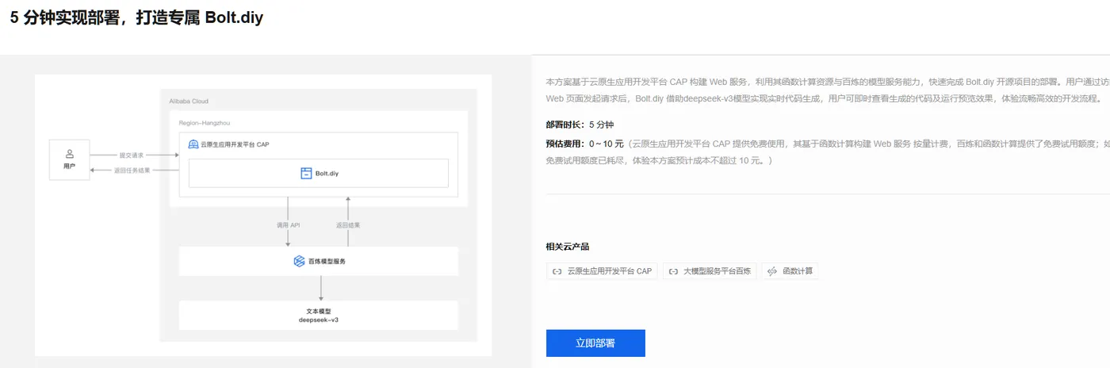Open the architecture diagram image

pyautogui.click(x=263, y=216)
